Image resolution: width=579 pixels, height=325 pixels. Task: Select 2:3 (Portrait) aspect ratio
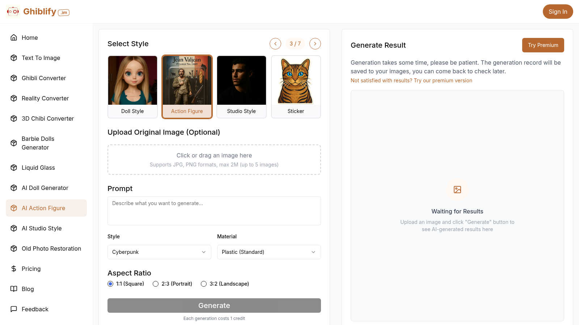[x=156, y=284]
